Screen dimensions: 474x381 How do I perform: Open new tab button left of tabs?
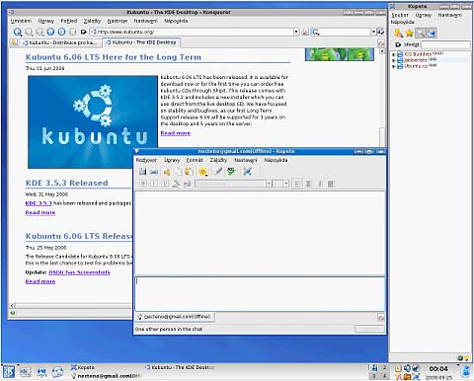[x=14, y=42]
